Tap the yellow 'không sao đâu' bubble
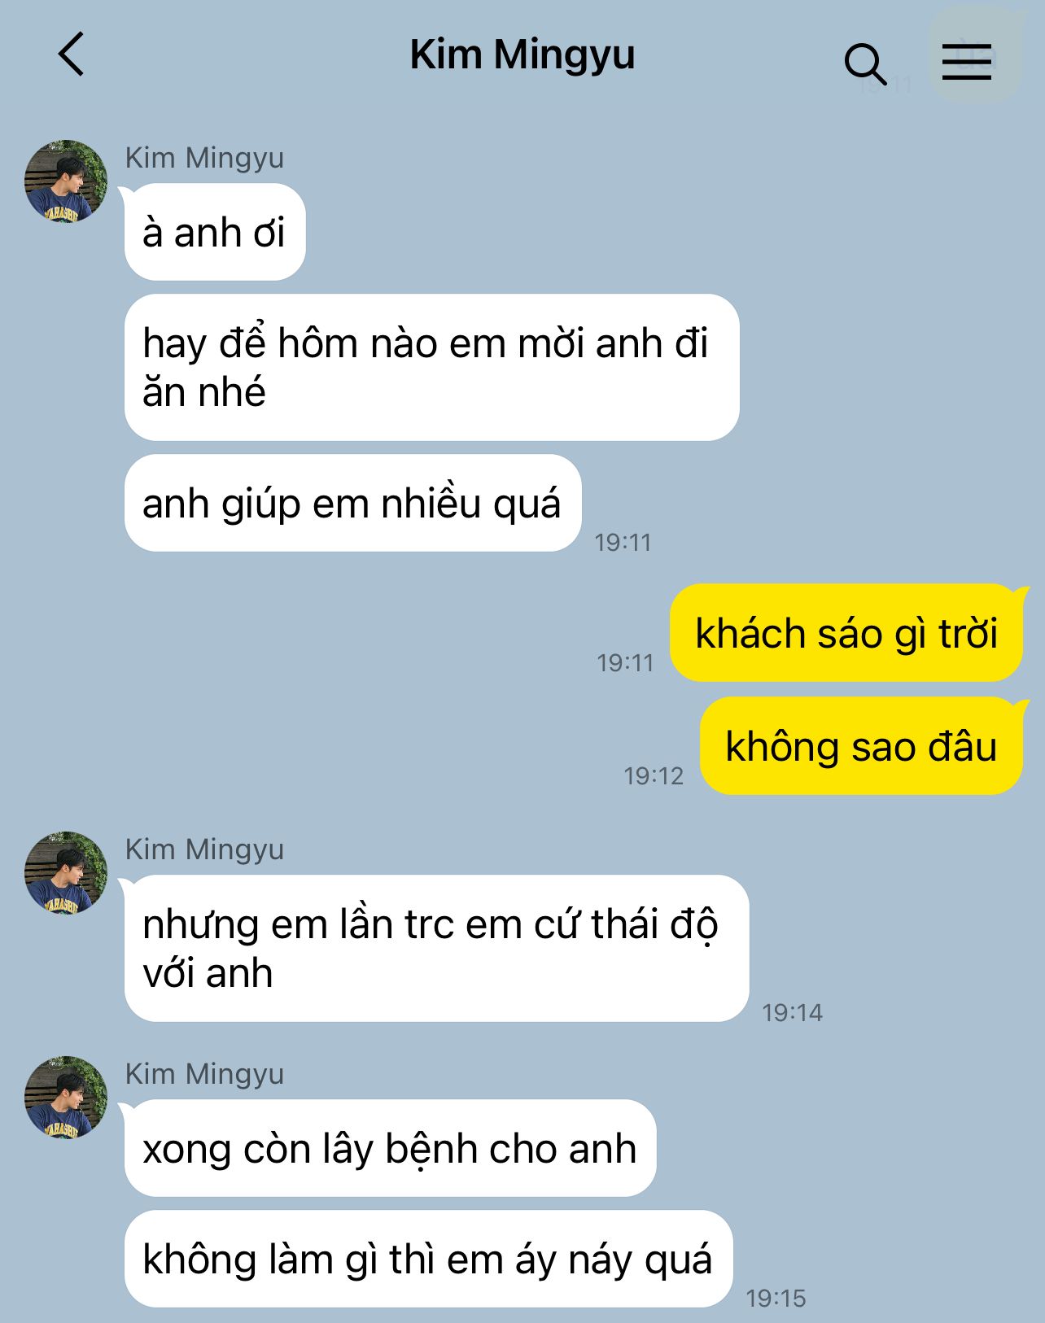This screenshot has height=1323, width=1045. click(x=861, y=746)
